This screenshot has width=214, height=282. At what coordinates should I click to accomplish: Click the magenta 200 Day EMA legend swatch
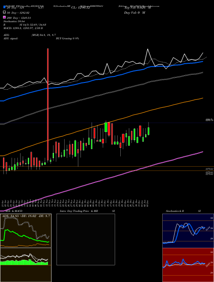4,18
